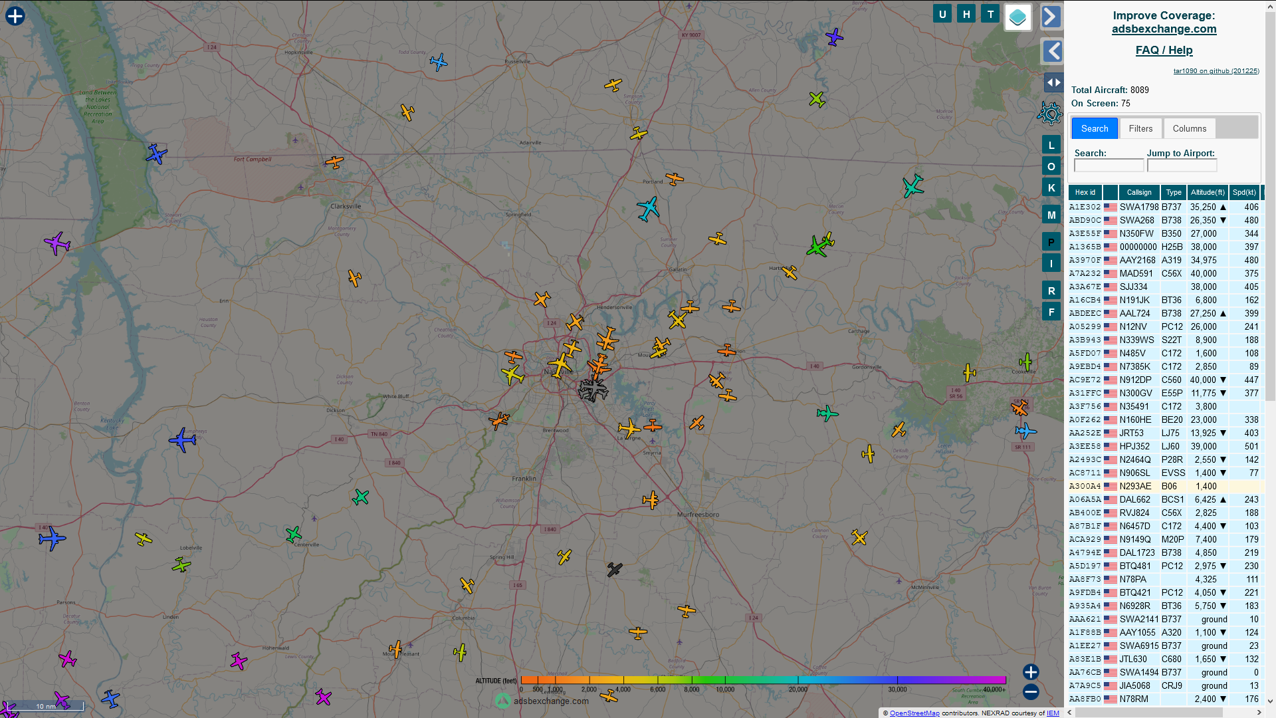This screenshot has height=718, width=1276.
Task: Zoom in with the map plus button
Action: click(1031, 672)
